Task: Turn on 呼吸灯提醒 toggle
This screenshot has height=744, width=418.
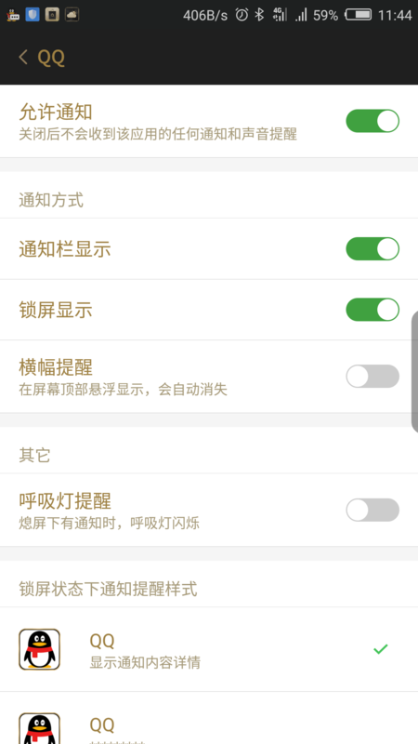Action: (372, 510)
